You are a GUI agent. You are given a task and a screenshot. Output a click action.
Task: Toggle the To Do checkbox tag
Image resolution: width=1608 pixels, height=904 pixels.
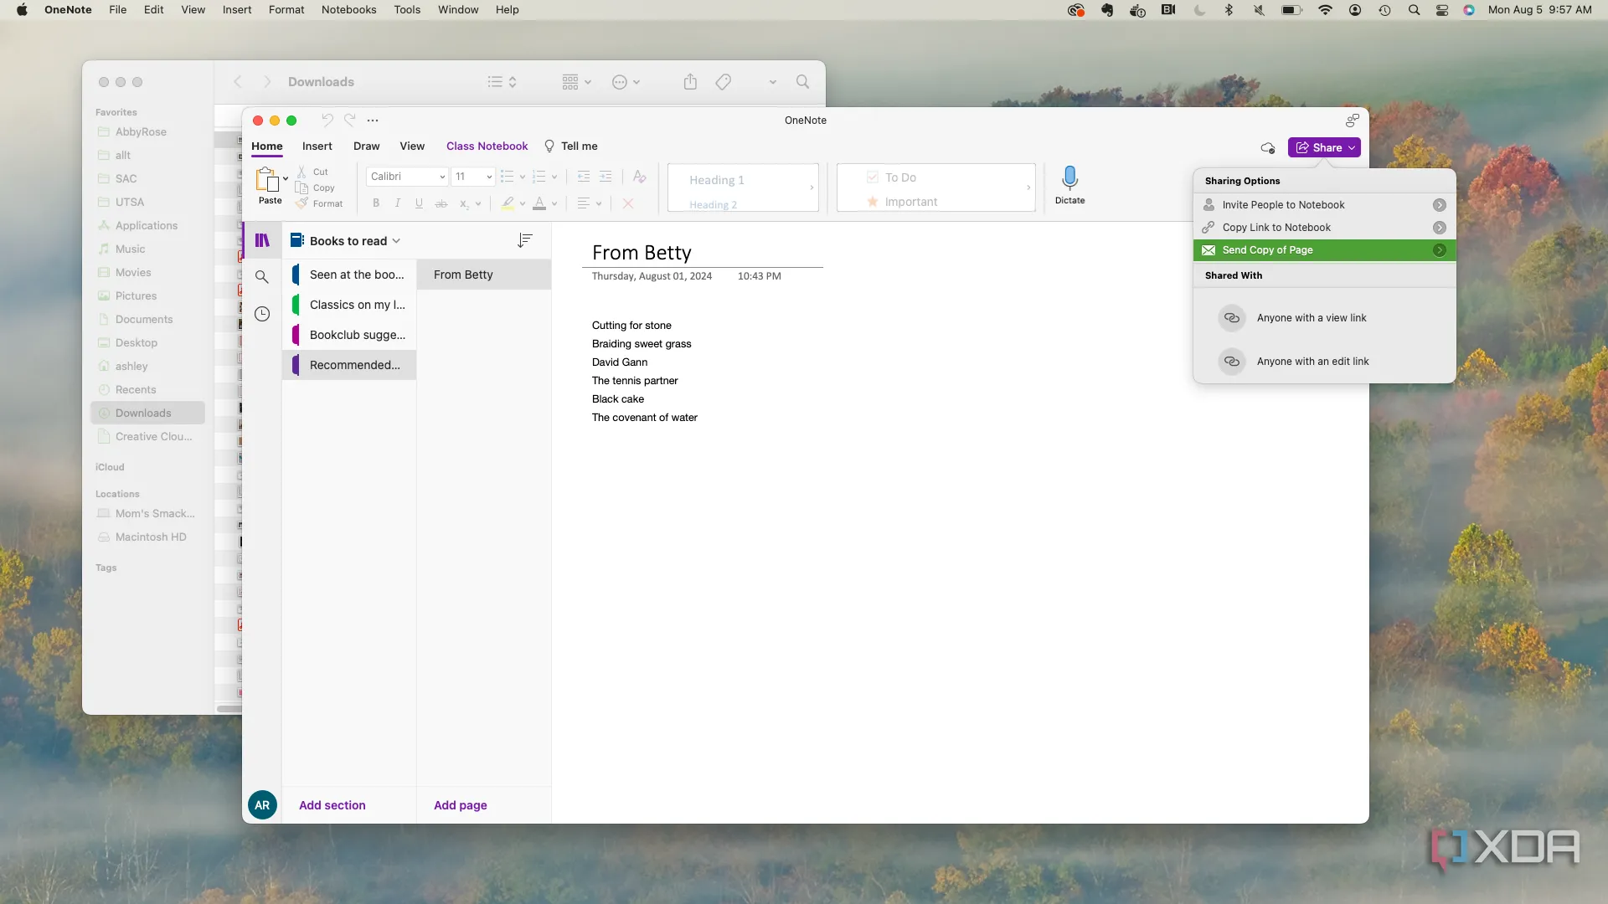(873, 177)
